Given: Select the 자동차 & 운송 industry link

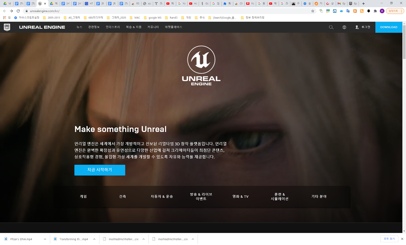Looking at the screenshot, I should click(x=162, y=196).
